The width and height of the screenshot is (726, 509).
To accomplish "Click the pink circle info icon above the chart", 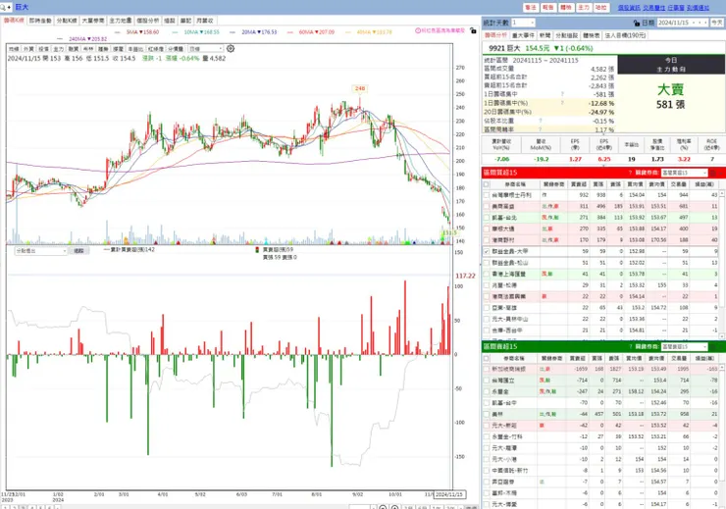I will coord(418,30).
